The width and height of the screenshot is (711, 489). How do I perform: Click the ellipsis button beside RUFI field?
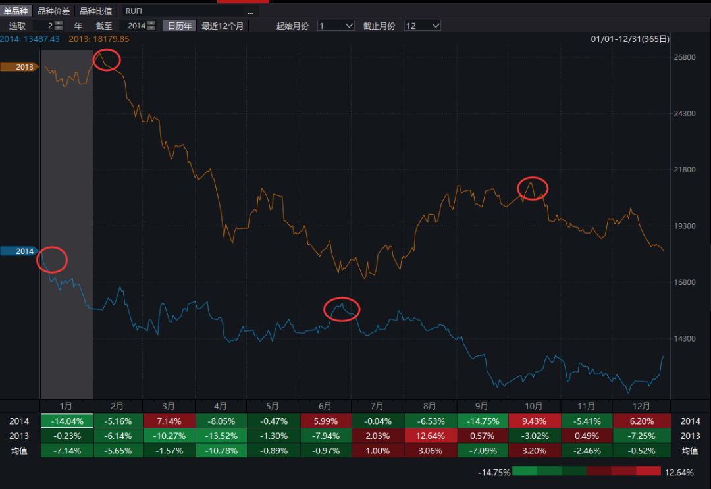point(250,11)
